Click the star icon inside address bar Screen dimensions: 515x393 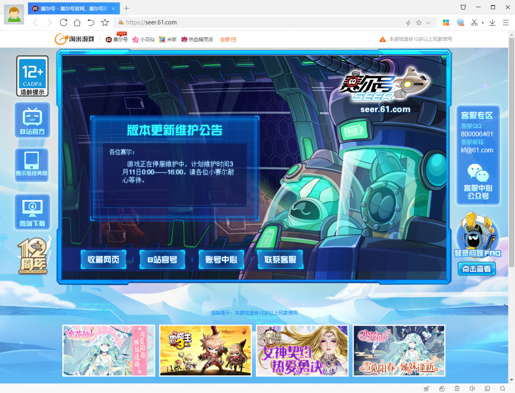pos(419,23)
